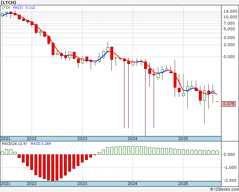Click 2024 on the price chart time axis
Viewport: 239px width, 192px height.
(133, 139)
